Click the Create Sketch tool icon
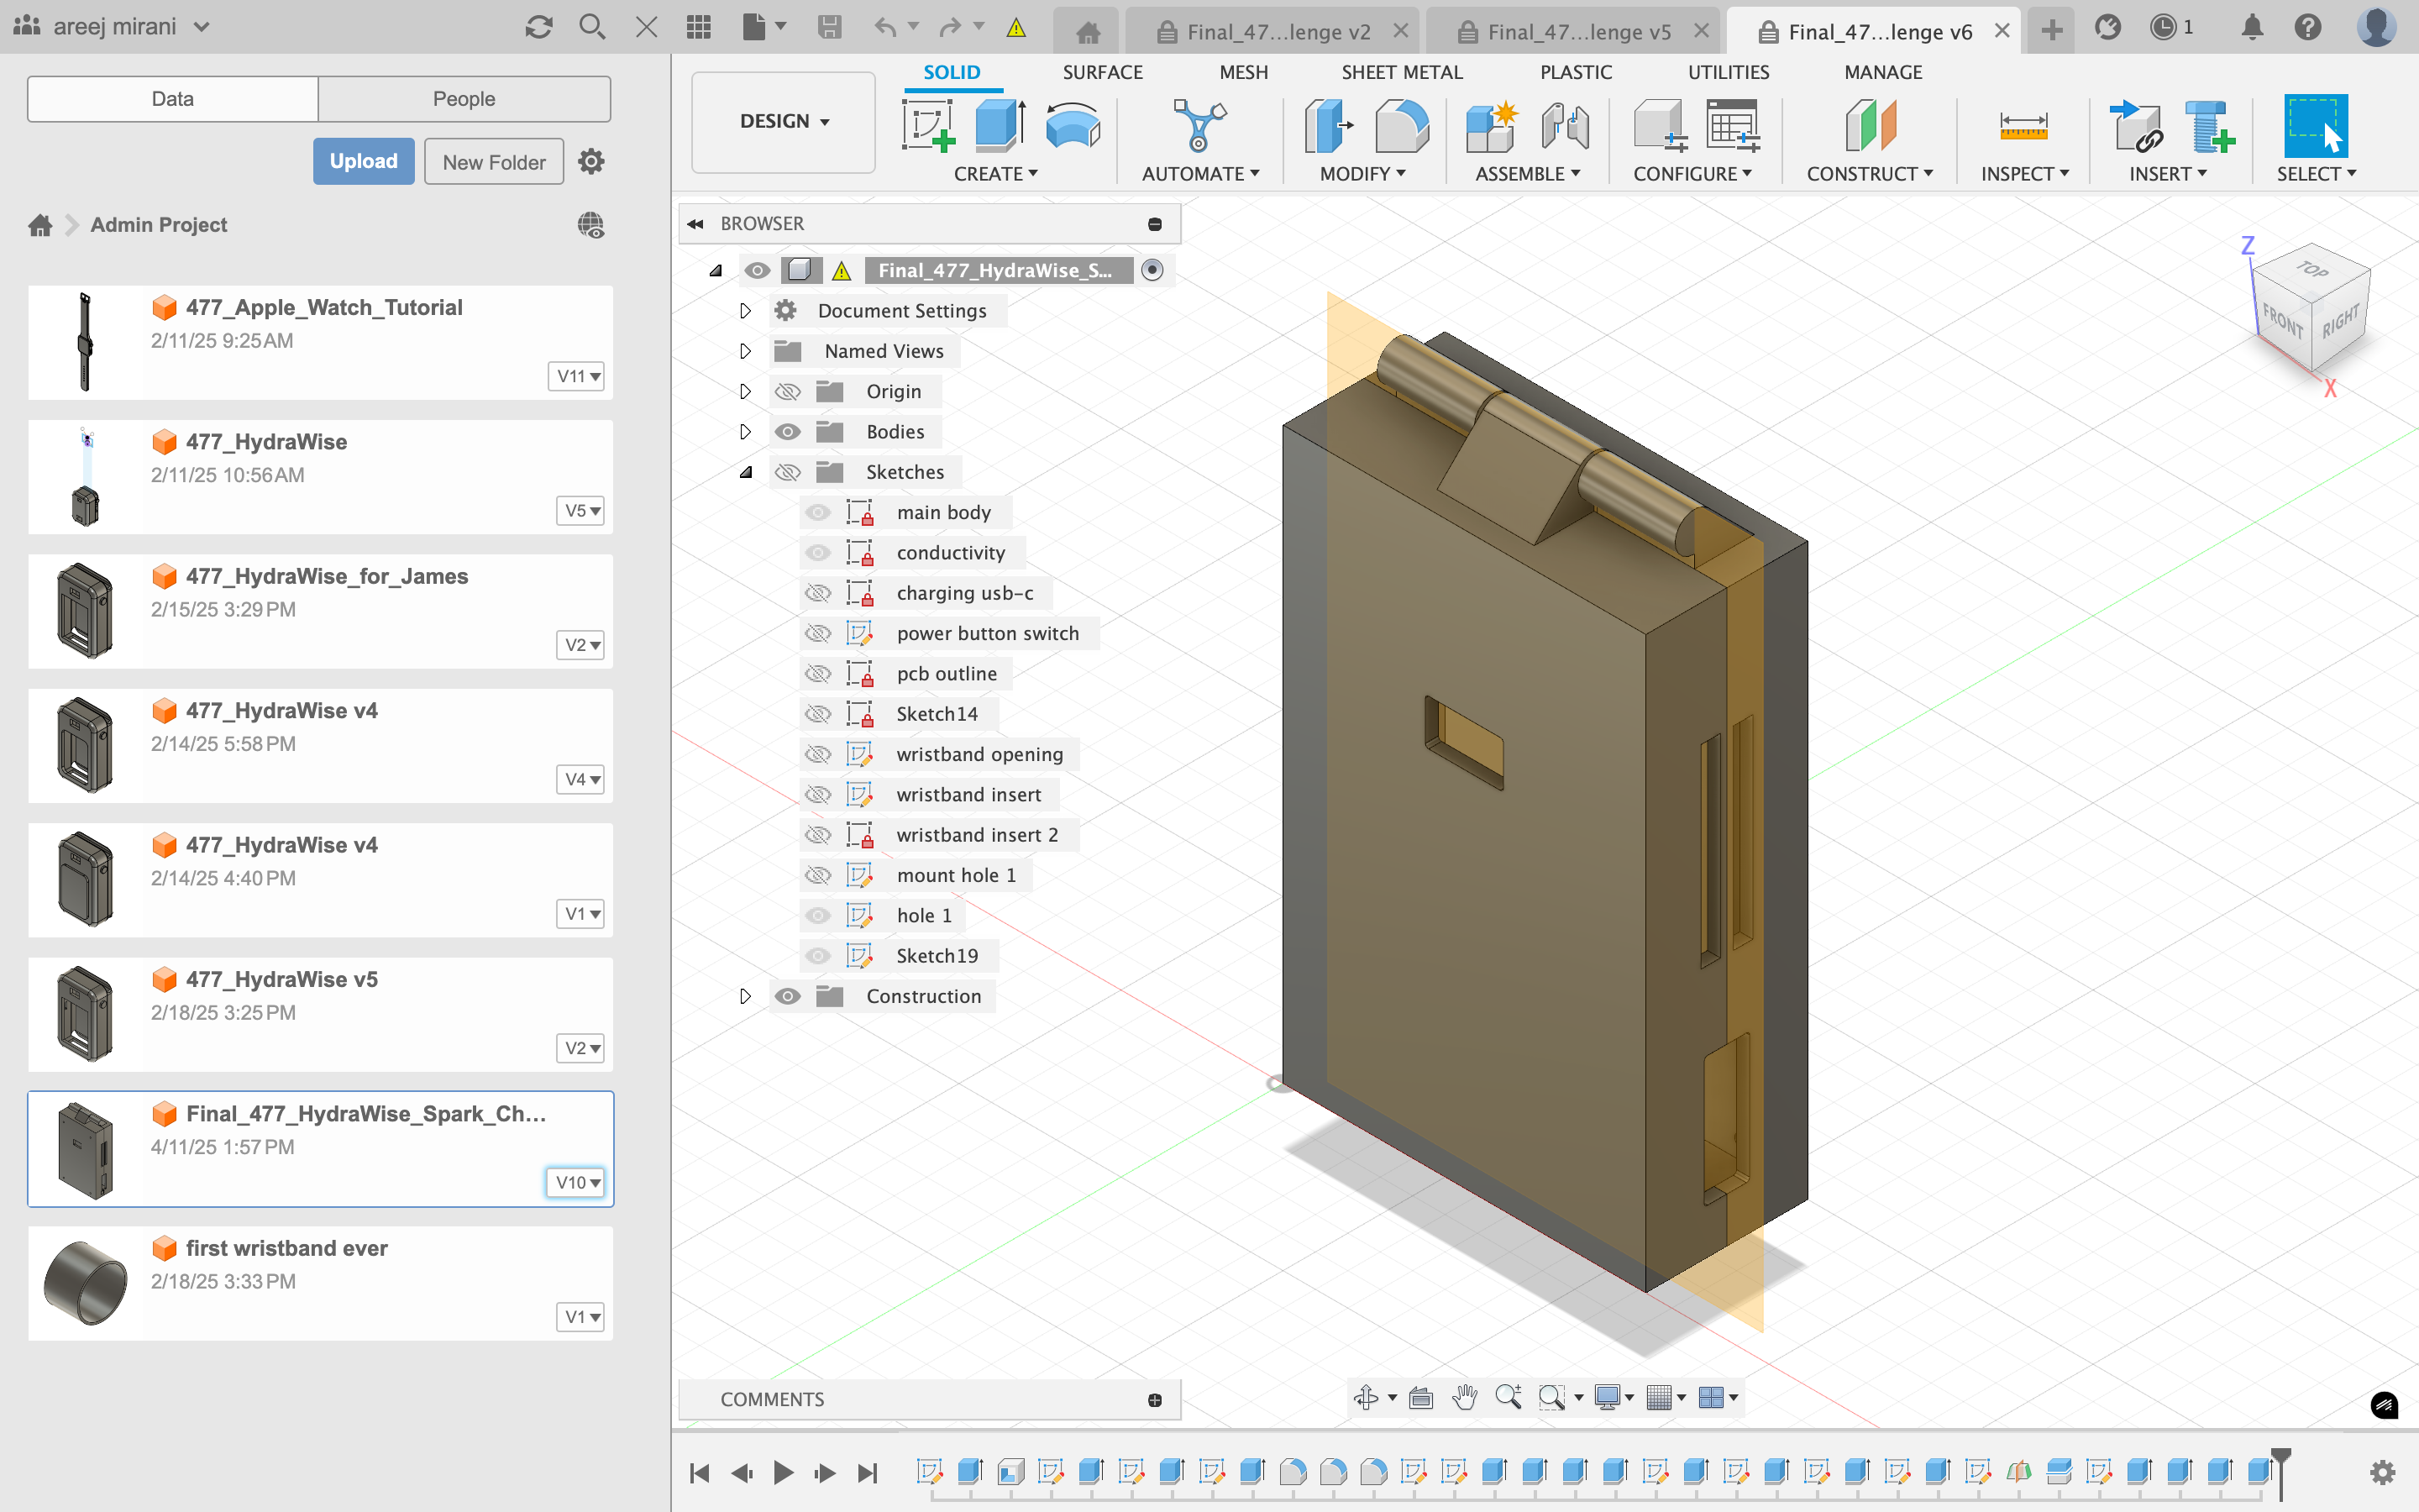The image size is (2419, 1512). pyautogui.click(x=926, y=127)
